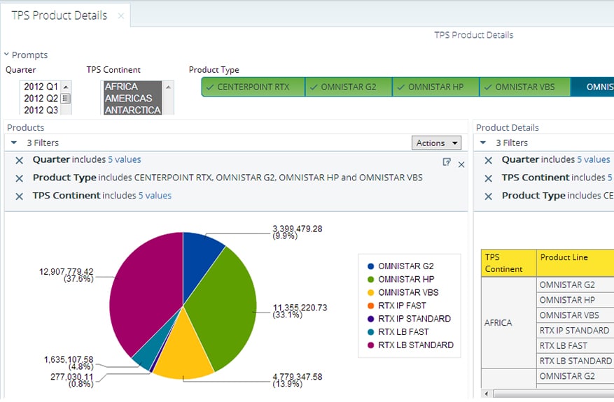
Task: Click the pop-out filter panel icon
Action: pos(447,162)
